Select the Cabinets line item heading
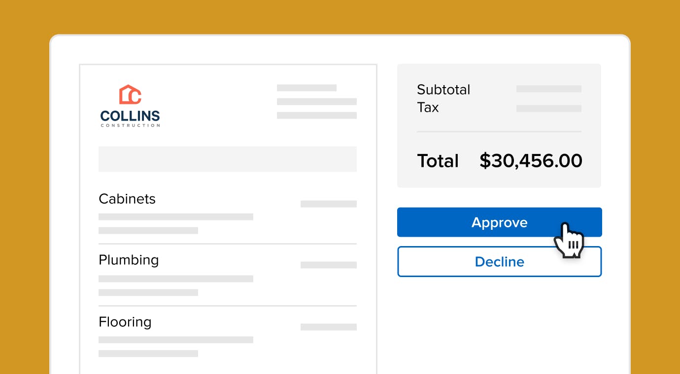Image resolution: width=680 pixels, height=374 pixels. point(127,199)
